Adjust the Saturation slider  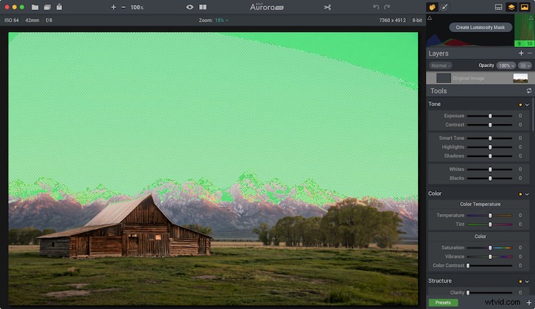[x=489, y=248]
